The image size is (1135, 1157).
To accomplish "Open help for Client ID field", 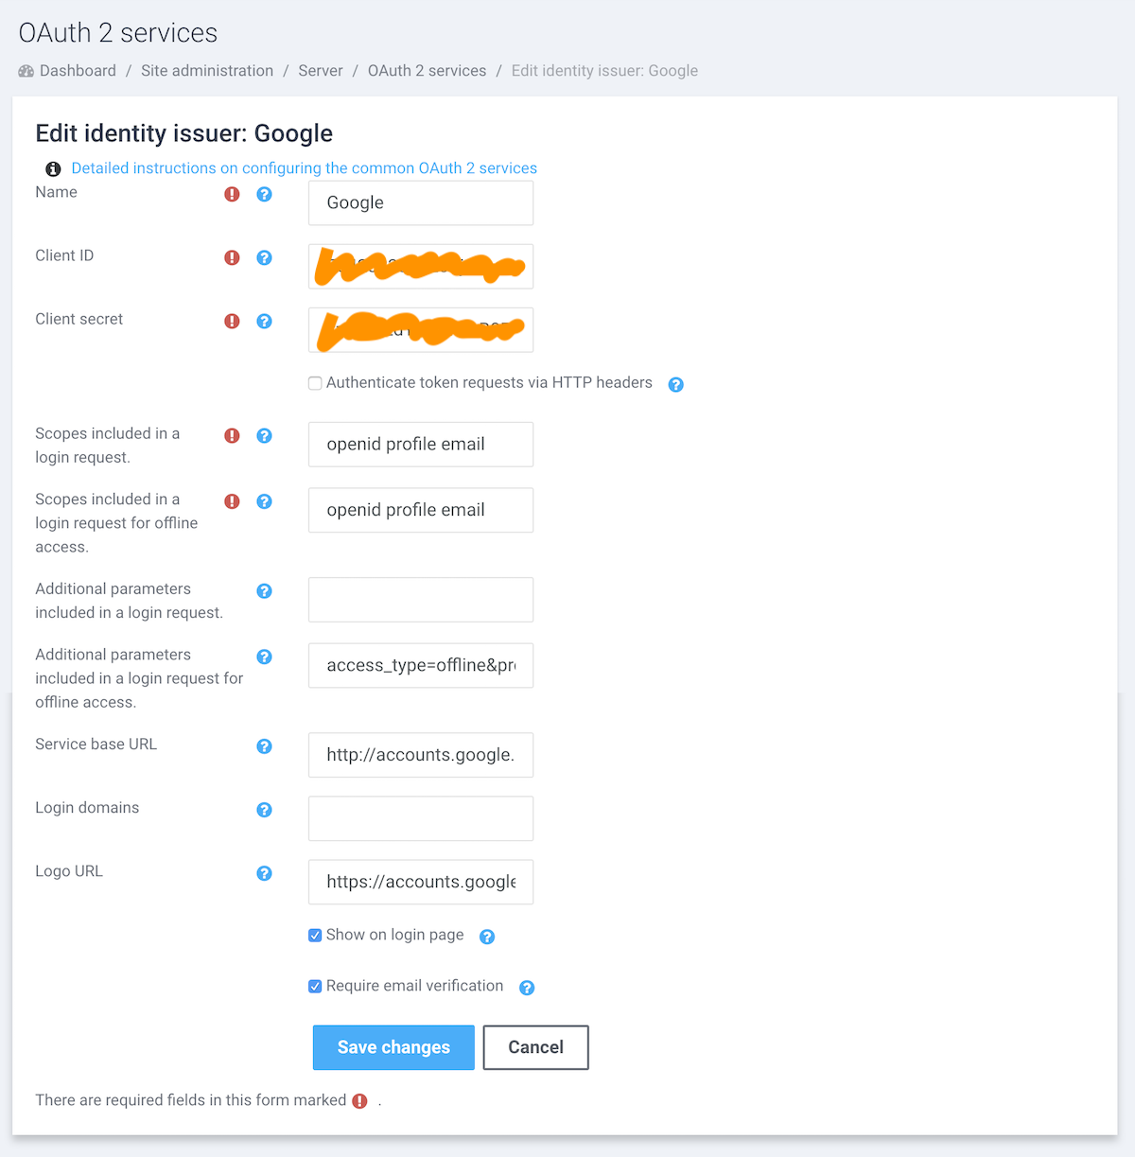I will pyautogui.click(x=265, y=257).
